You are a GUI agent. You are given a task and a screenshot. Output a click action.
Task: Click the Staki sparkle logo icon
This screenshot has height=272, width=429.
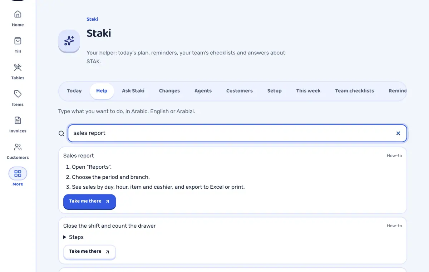click(69, 41)
